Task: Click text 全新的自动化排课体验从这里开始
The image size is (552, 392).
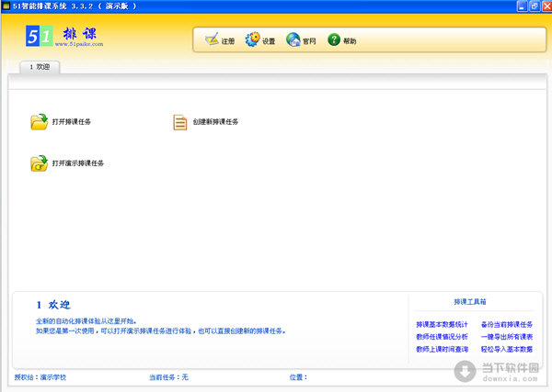Action: (86, 321)
